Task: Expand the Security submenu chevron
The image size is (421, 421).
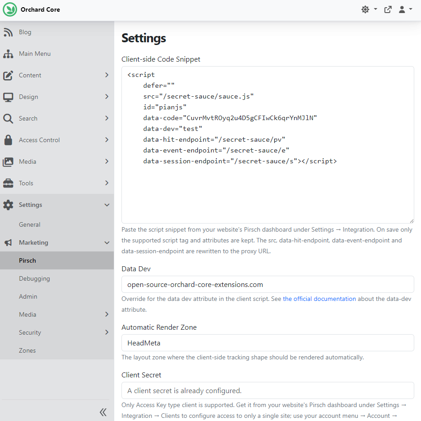Action: 107,332
